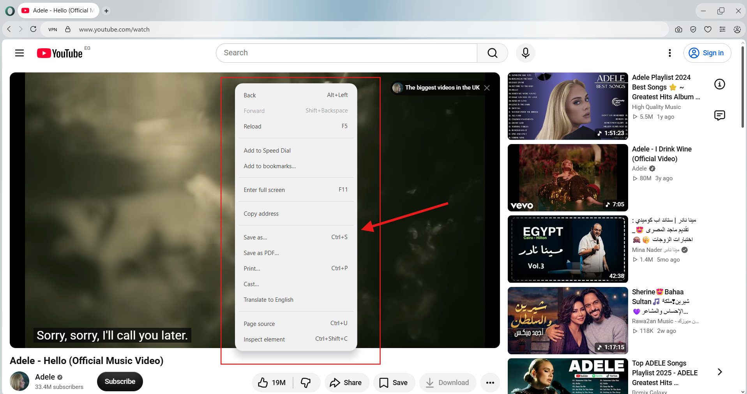Screen dimensions: 747x394
Task: Open the ad blocker shield icon
Action: click(693, 30)
